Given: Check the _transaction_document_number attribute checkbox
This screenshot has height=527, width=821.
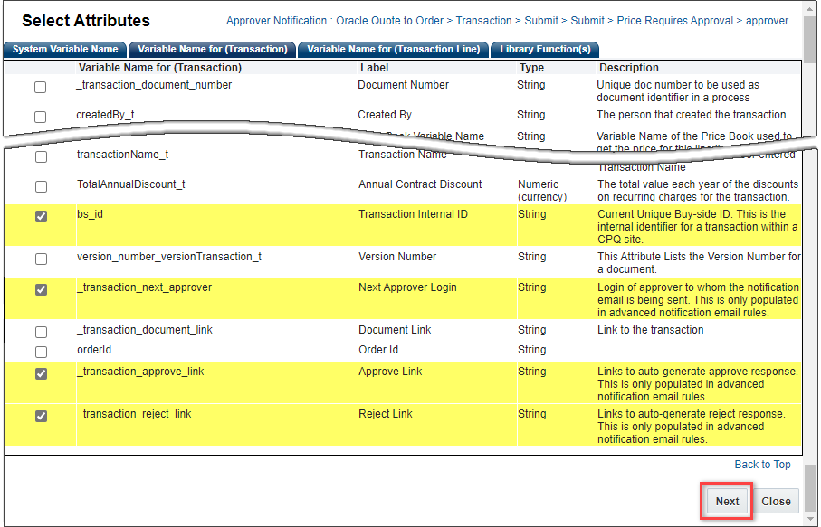Looking at the screenshot, I should (40, 87).
